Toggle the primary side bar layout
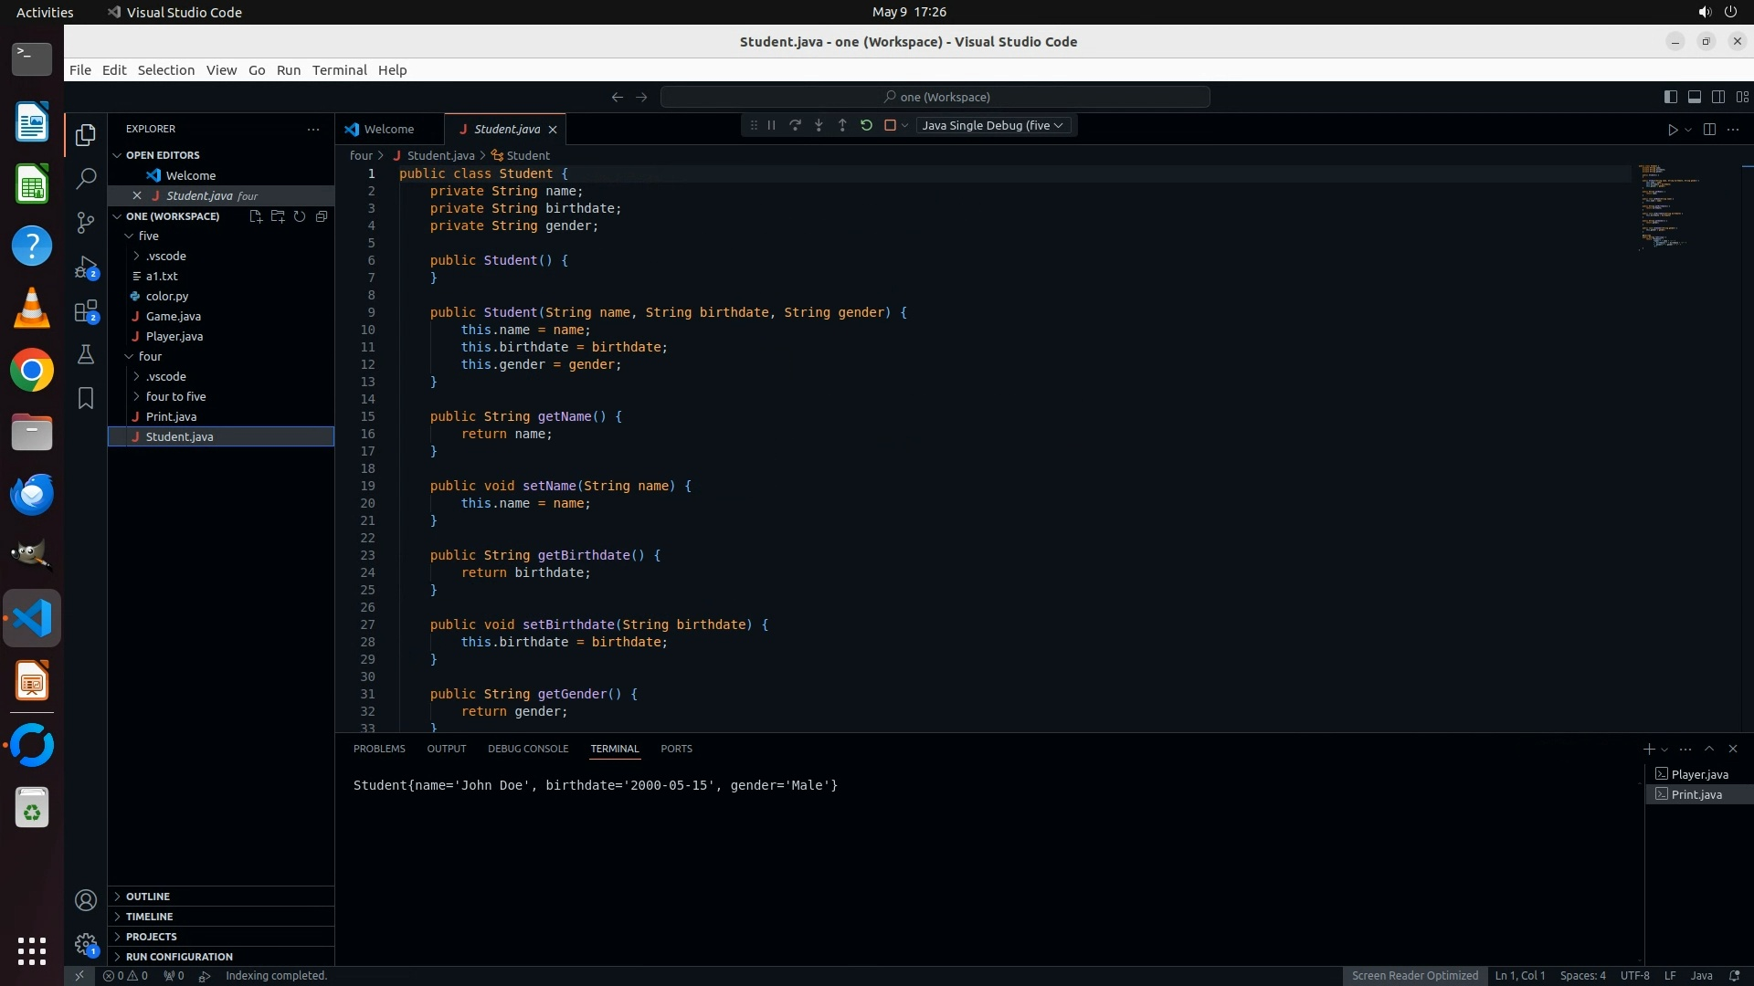The height and width of the screenshot is (986, 1754). [x=1670, y=97]
